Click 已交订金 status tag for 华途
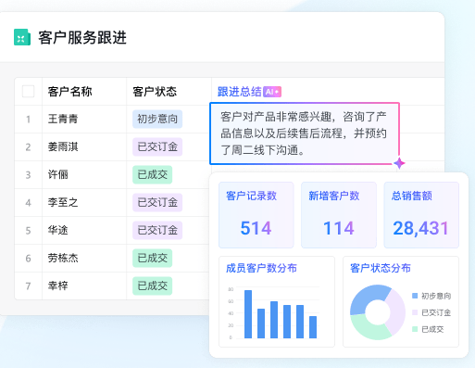The height and width of the screenshot is (368, 475). [x=157, y=230]
